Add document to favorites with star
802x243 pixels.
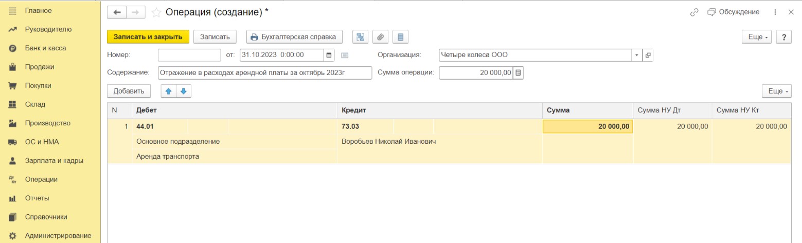(x=156, y=12)
